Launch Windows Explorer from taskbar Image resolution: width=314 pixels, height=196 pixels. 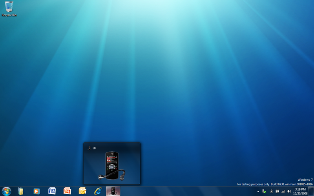[x=21, y=191]
